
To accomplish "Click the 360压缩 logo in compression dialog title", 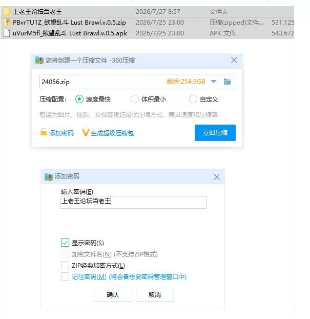I will point(39,60).
